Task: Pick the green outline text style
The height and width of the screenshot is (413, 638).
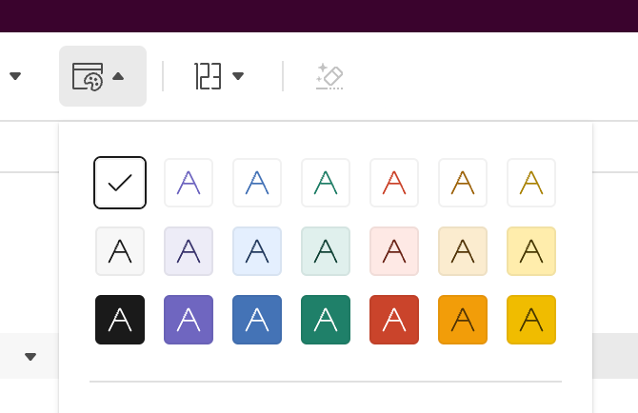Action: (x=326, y=183)
